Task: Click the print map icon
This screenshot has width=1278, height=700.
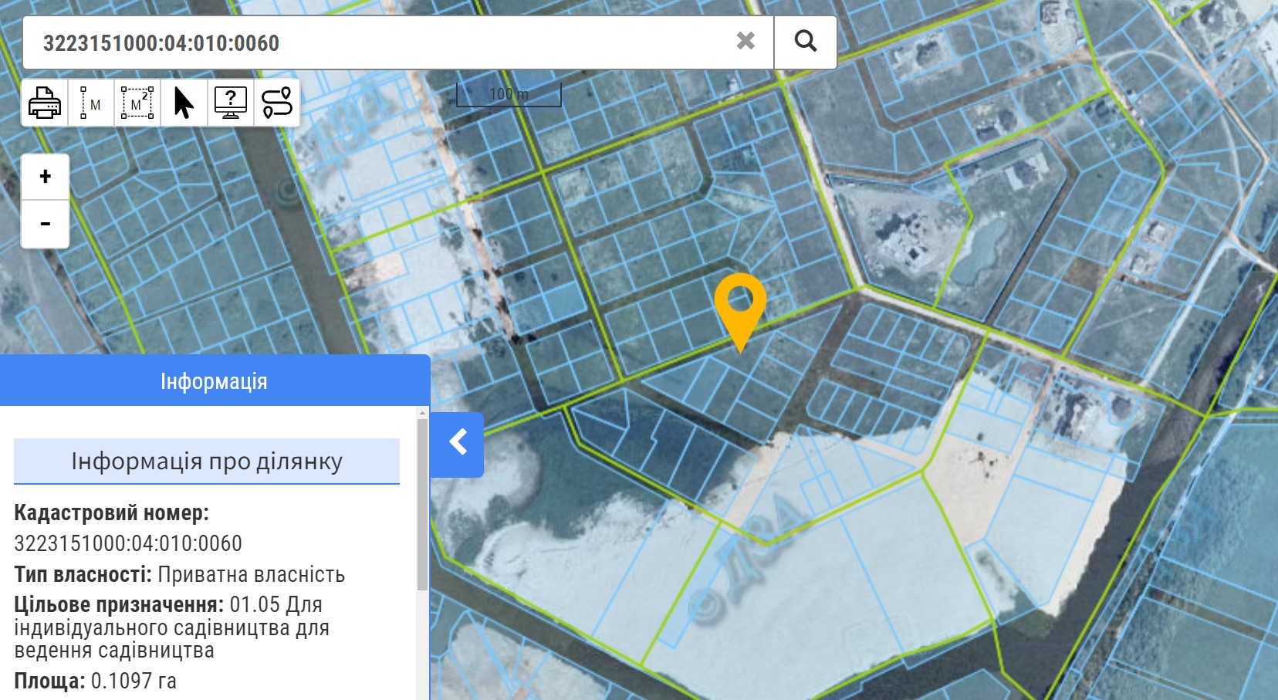Action: click(x=45, y=103)
